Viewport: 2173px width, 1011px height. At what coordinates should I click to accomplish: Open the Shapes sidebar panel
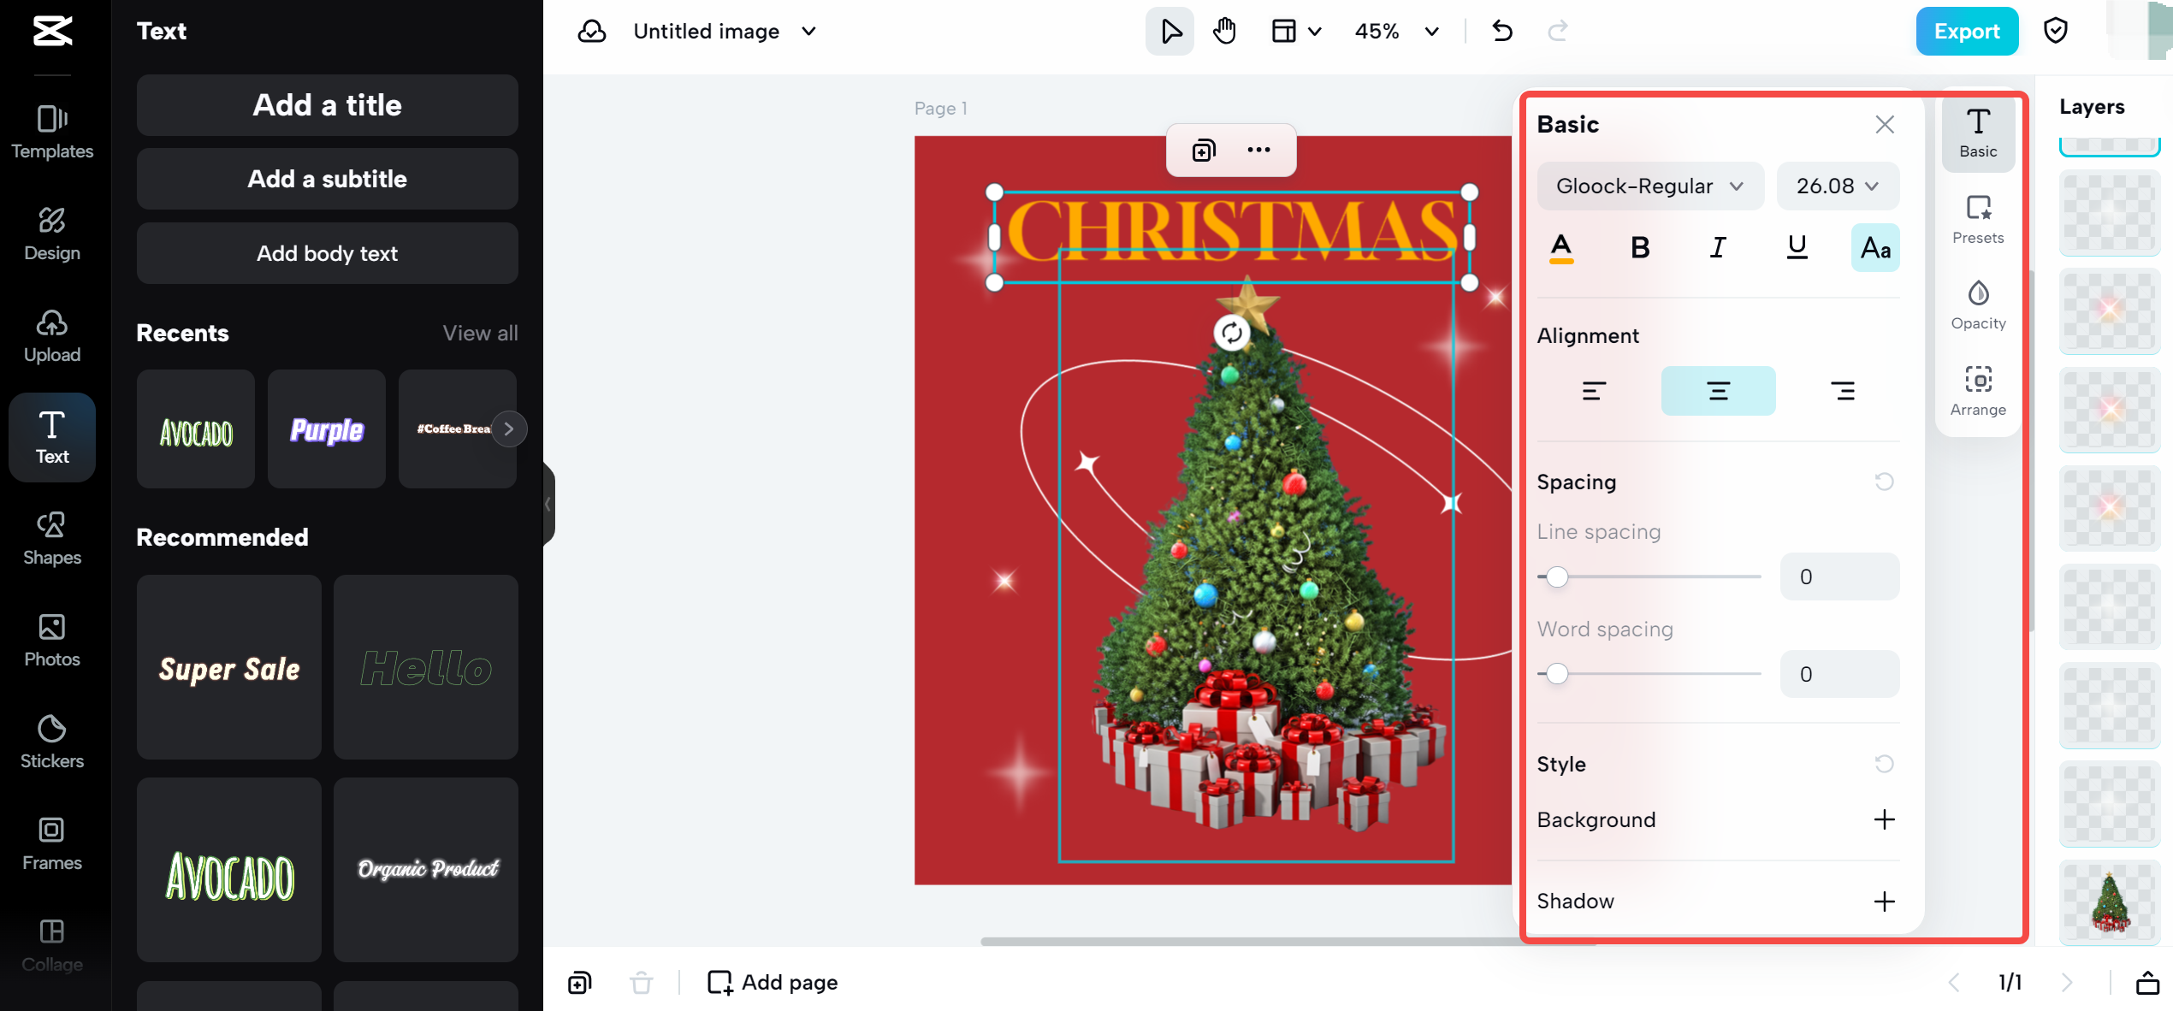coord(51,538)
